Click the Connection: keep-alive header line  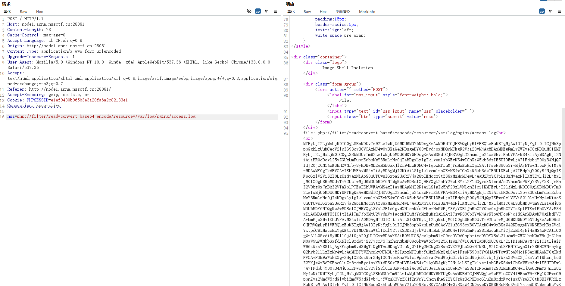click(34, 106)
